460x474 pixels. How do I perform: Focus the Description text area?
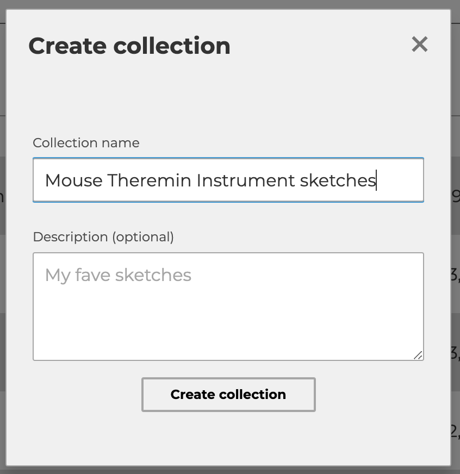click(x=228, y=306)
